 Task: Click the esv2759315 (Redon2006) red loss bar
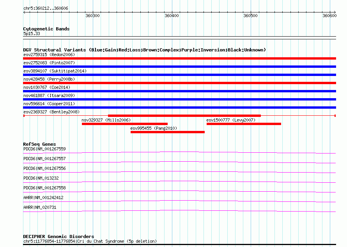tap(179, 58)
